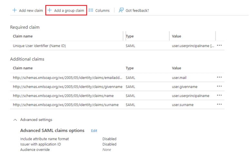Click the Type column header in Required claim
The height and width of the screenshot is (157, 250).
pyautogui.click(x=130, y=36)
